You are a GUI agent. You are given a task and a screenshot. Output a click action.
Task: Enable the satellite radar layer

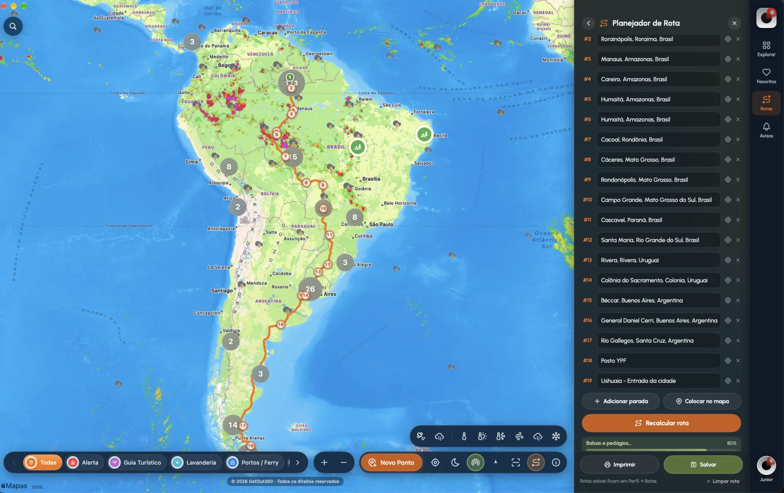[x=421, y=436]
